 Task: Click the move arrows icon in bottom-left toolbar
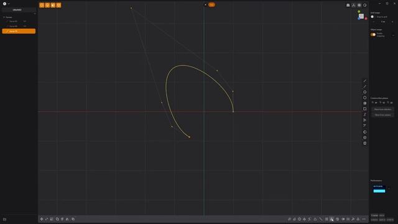coord(42,219)
